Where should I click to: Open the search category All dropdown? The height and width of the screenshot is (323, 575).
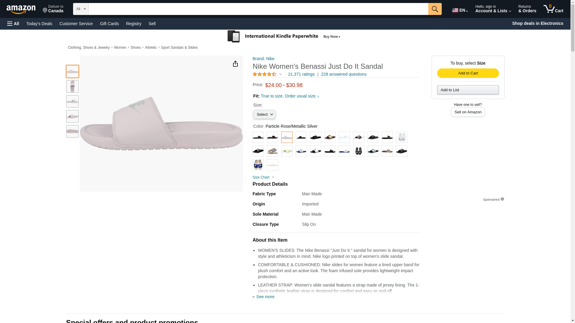tap(81, 9)
